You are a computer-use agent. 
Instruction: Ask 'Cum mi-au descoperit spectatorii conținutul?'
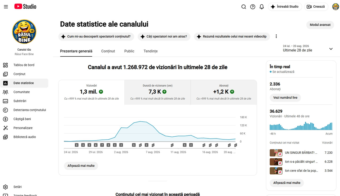coord(96,36)
